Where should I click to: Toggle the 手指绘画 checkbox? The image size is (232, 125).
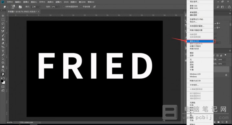click(81, 7)
